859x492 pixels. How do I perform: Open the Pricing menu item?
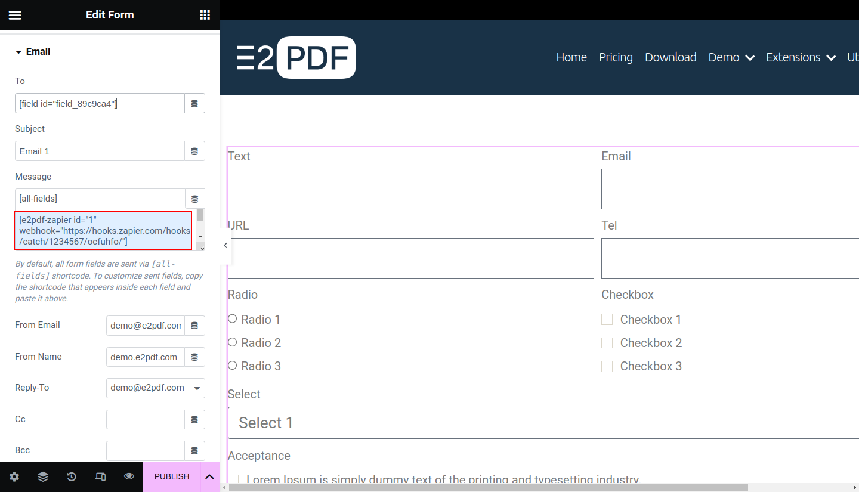tap(616, 57)
